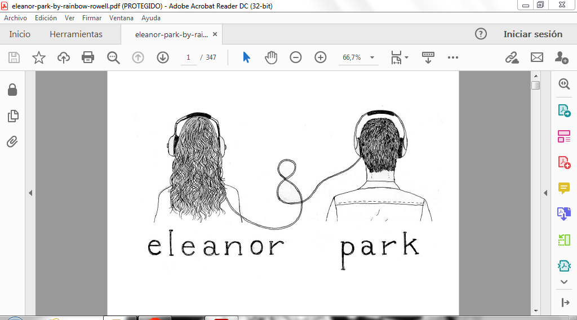Open the Edición menu

tap(46, 17)
